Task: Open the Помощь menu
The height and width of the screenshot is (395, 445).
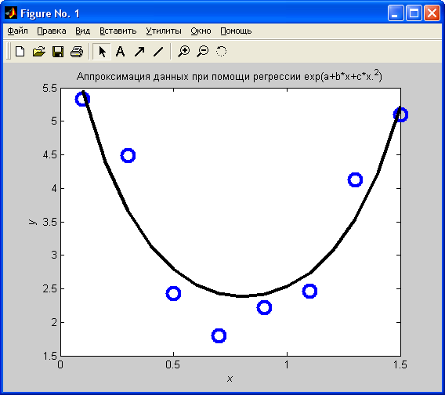Action: coord(236,31)
